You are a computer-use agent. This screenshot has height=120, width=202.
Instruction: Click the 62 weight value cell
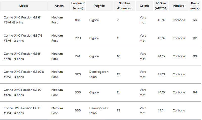pos(195,38)
